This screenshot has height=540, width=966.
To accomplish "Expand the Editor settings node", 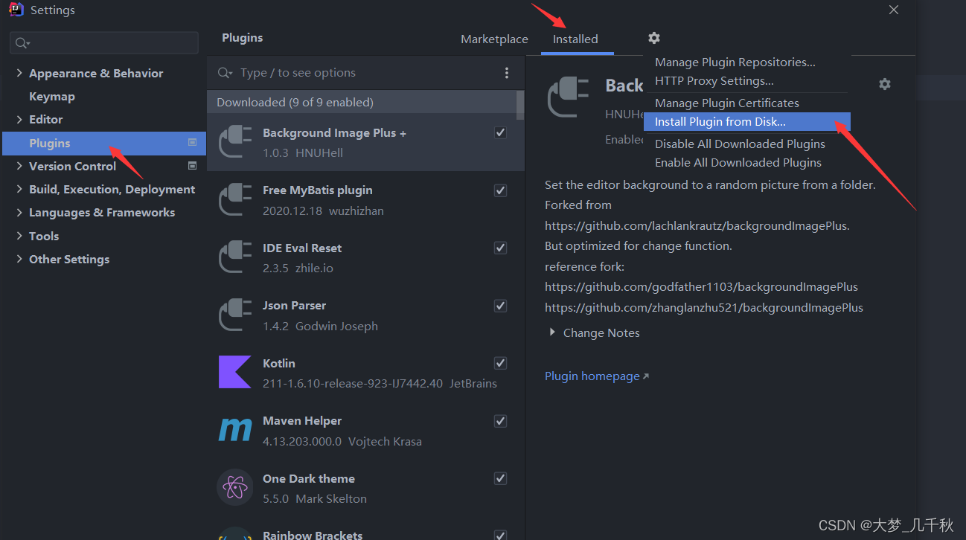I will pos(19,119).
